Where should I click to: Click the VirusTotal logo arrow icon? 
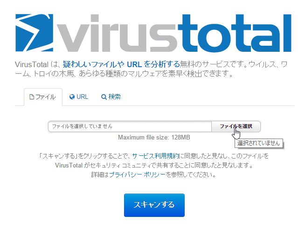coord(34,33)
